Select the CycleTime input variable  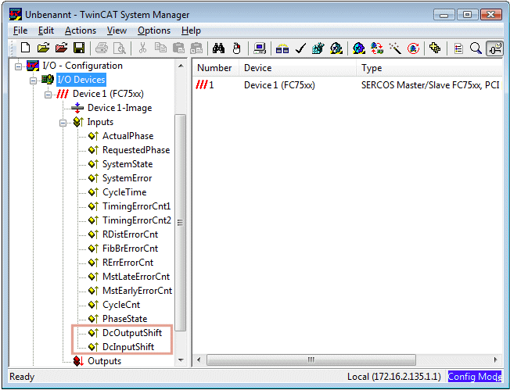(x=124, y=192)
